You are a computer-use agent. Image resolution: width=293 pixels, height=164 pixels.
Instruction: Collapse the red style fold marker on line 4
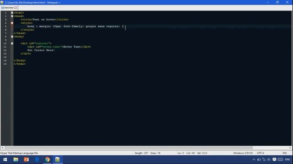[x=12, y=23]
